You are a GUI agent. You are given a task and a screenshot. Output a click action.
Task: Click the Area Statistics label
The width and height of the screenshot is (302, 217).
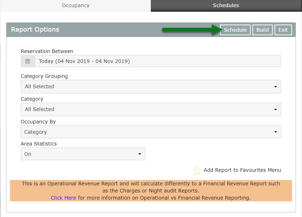(39, 144)
